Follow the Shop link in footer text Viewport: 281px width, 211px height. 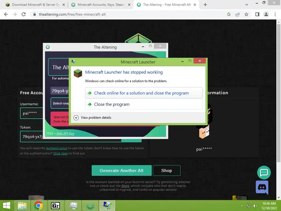tap(125, 186)
